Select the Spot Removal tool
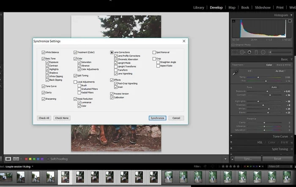Image resolution: width=296 pixels, height=187 pixels. pyautogui.click(x=242, y=52)
